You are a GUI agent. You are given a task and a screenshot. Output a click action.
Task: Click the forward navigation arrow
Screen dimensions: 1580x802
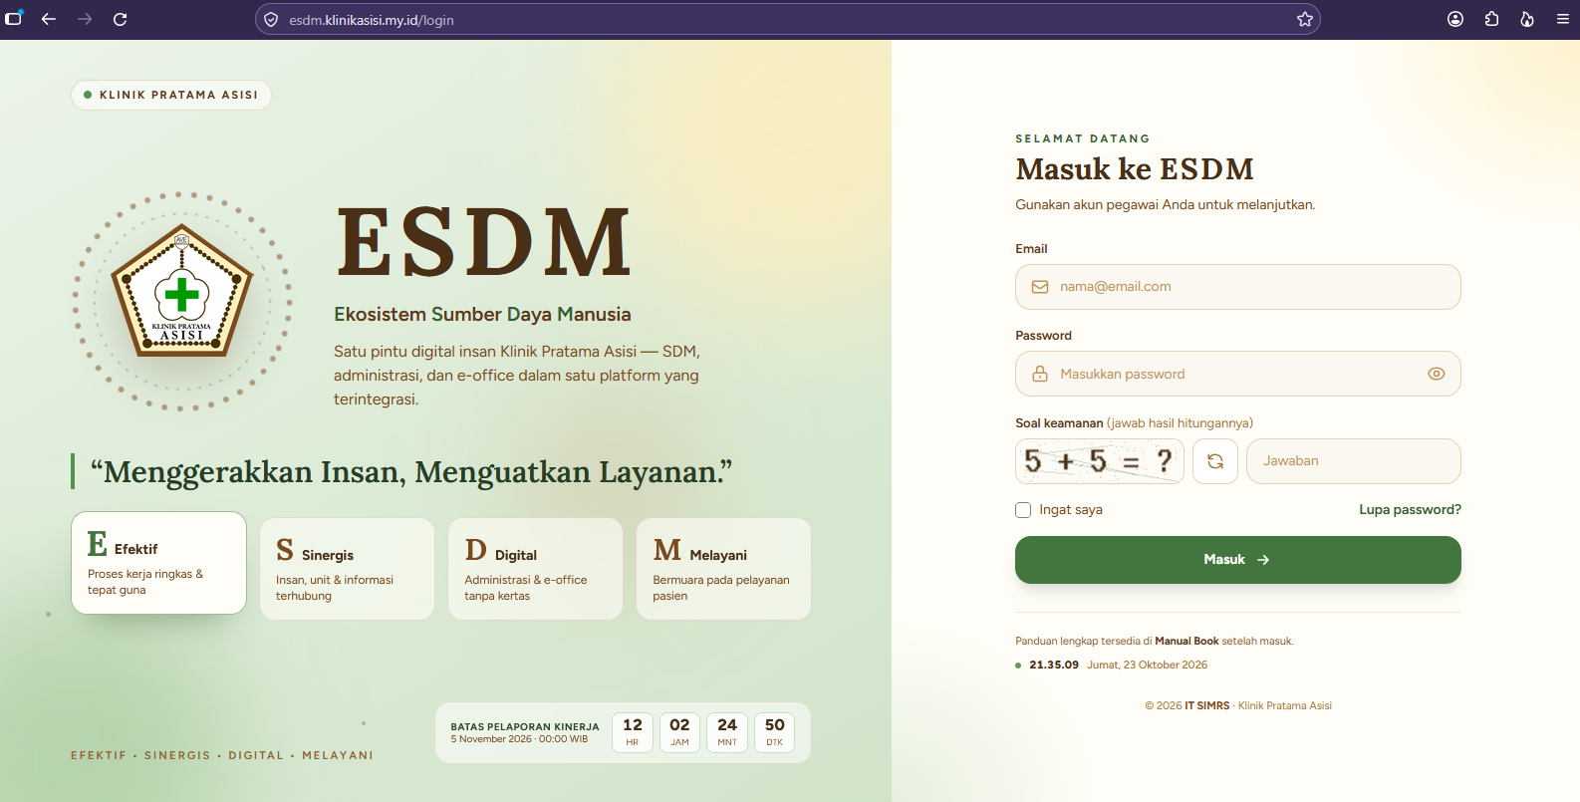pos(85,19)
